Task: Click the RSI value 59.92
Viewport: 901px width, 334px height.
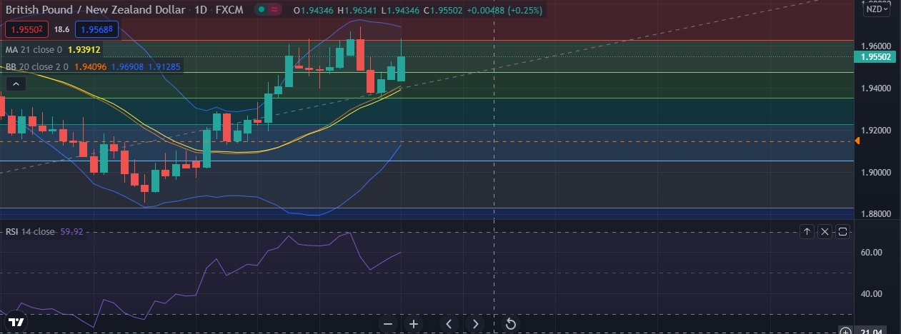Action: (72, 231)
